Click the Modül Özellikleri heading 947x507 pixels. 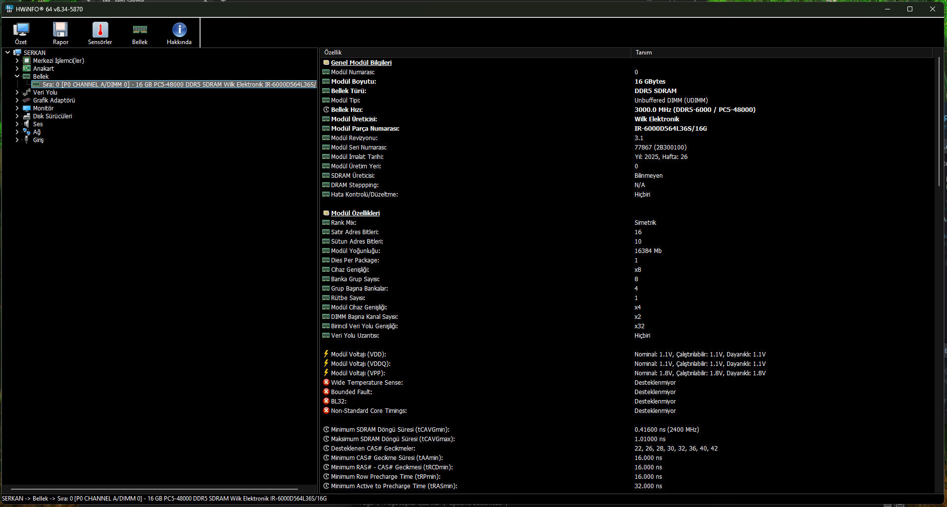point(355,213)
